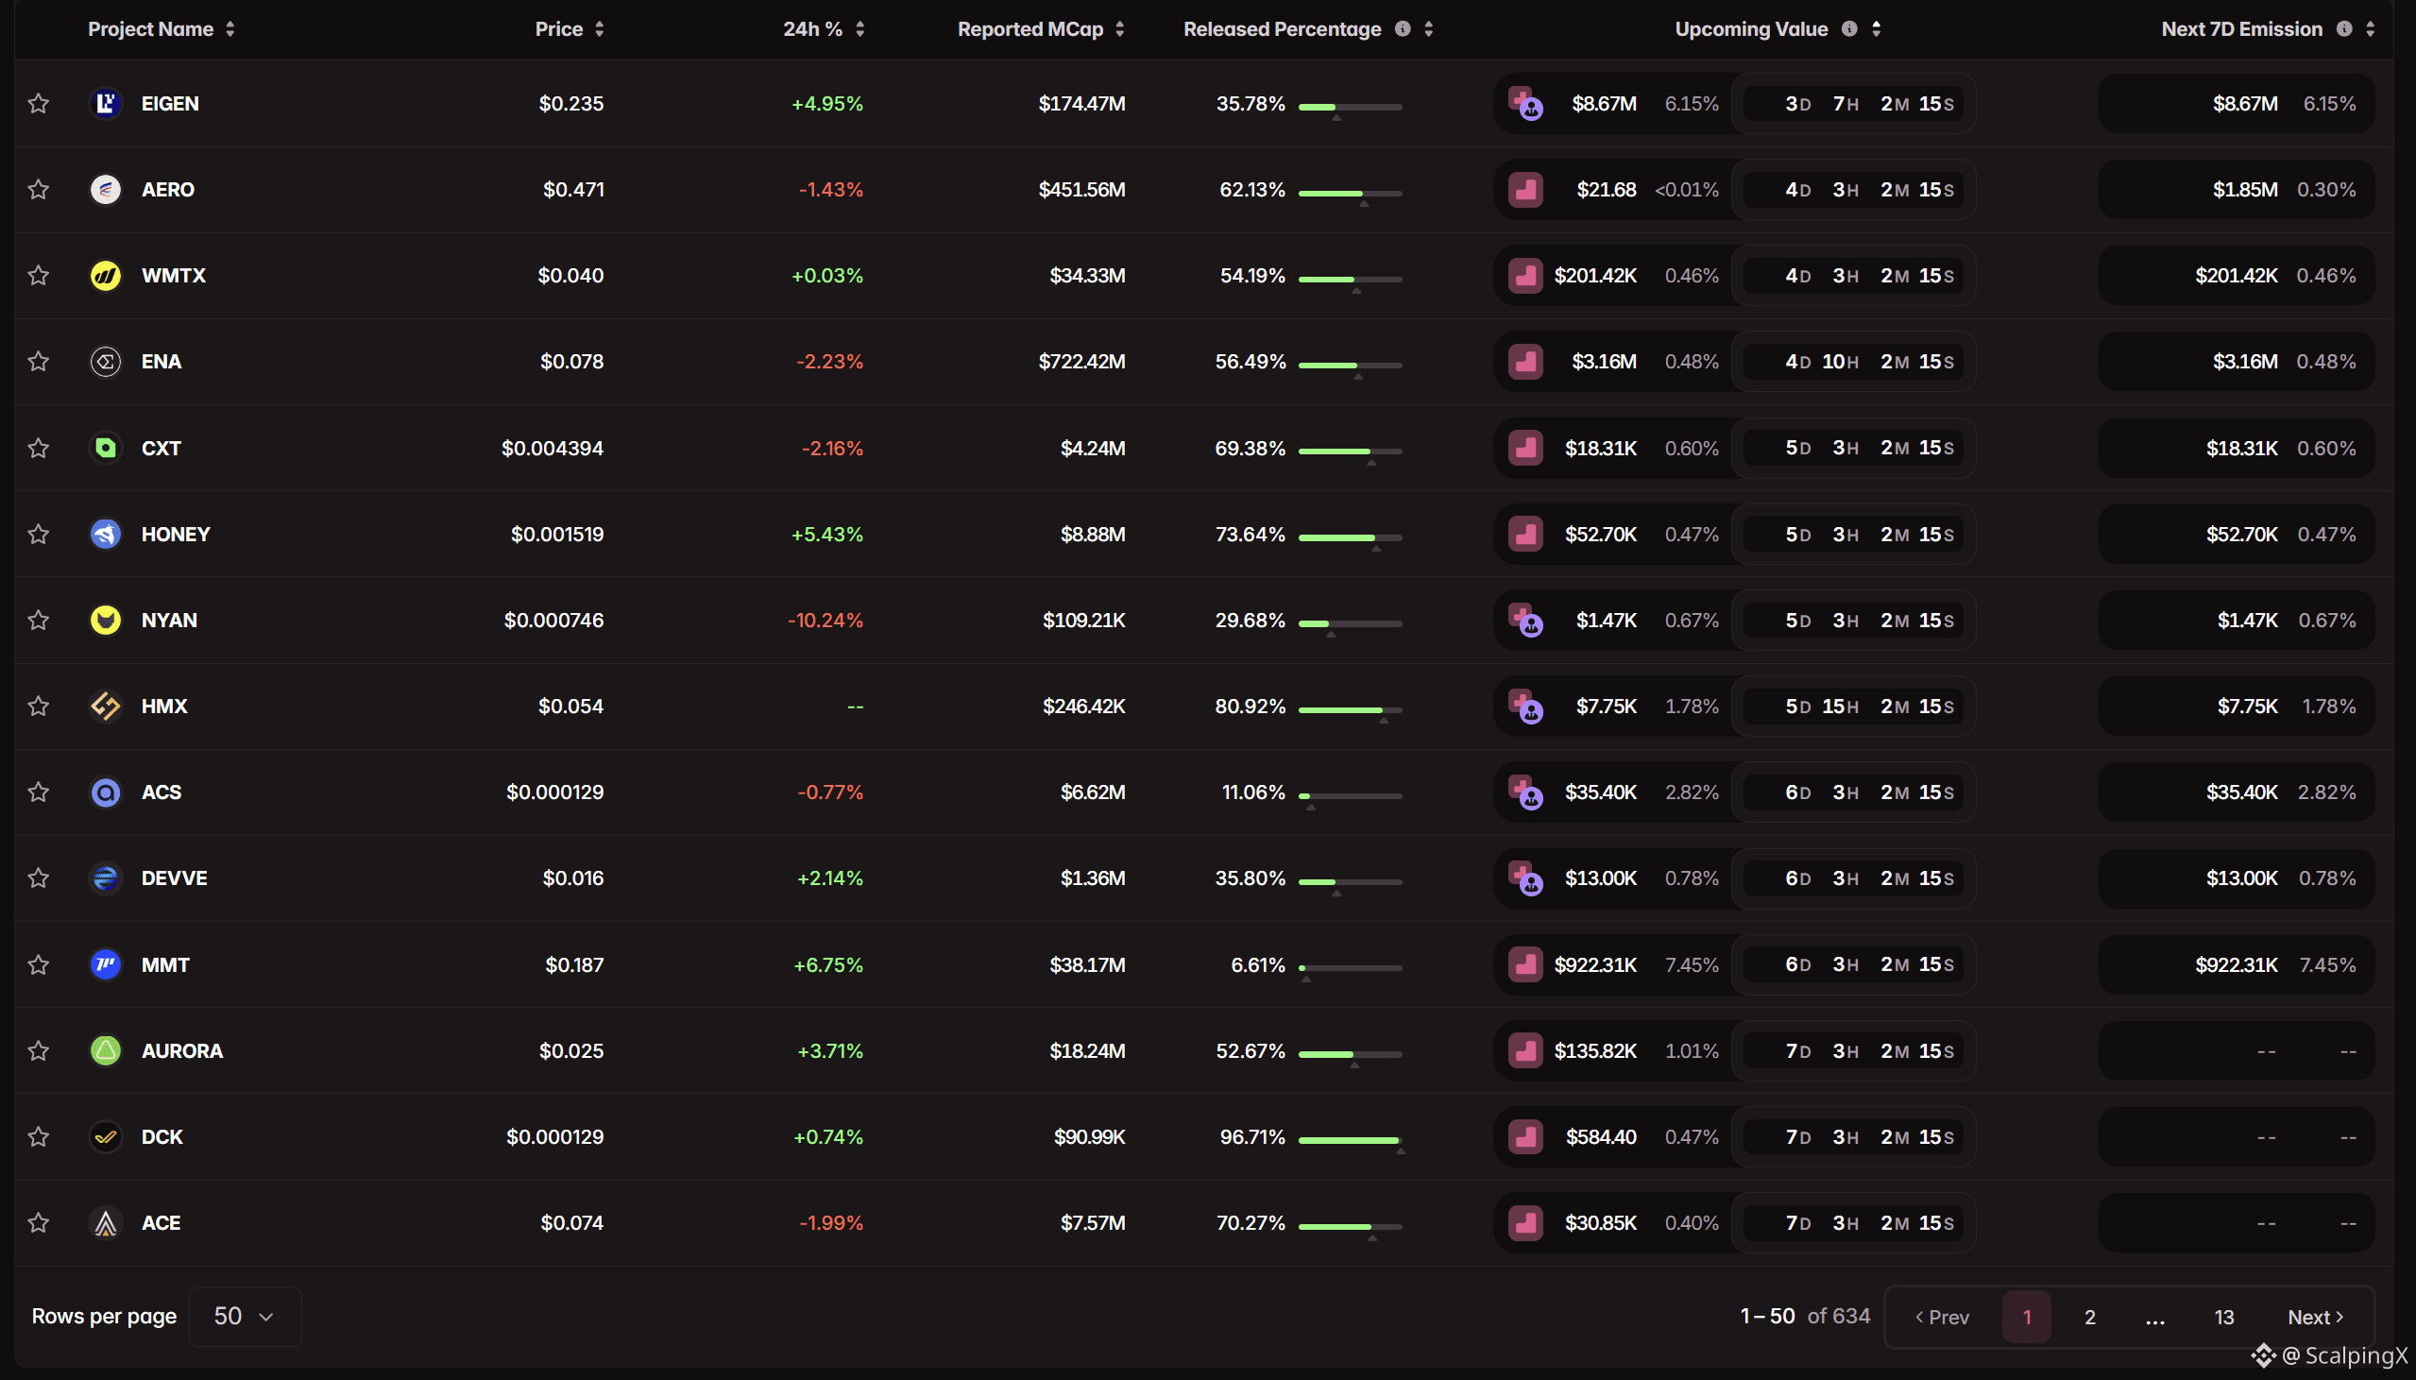The image size is (2416, 1380).
Task: Click CXT's price $0.004394
Action: pos(553,448)
